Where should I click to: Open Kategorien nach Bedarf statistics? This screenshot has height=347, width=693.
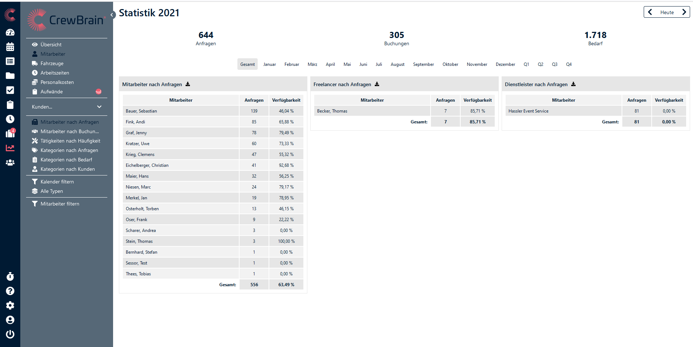66,160
